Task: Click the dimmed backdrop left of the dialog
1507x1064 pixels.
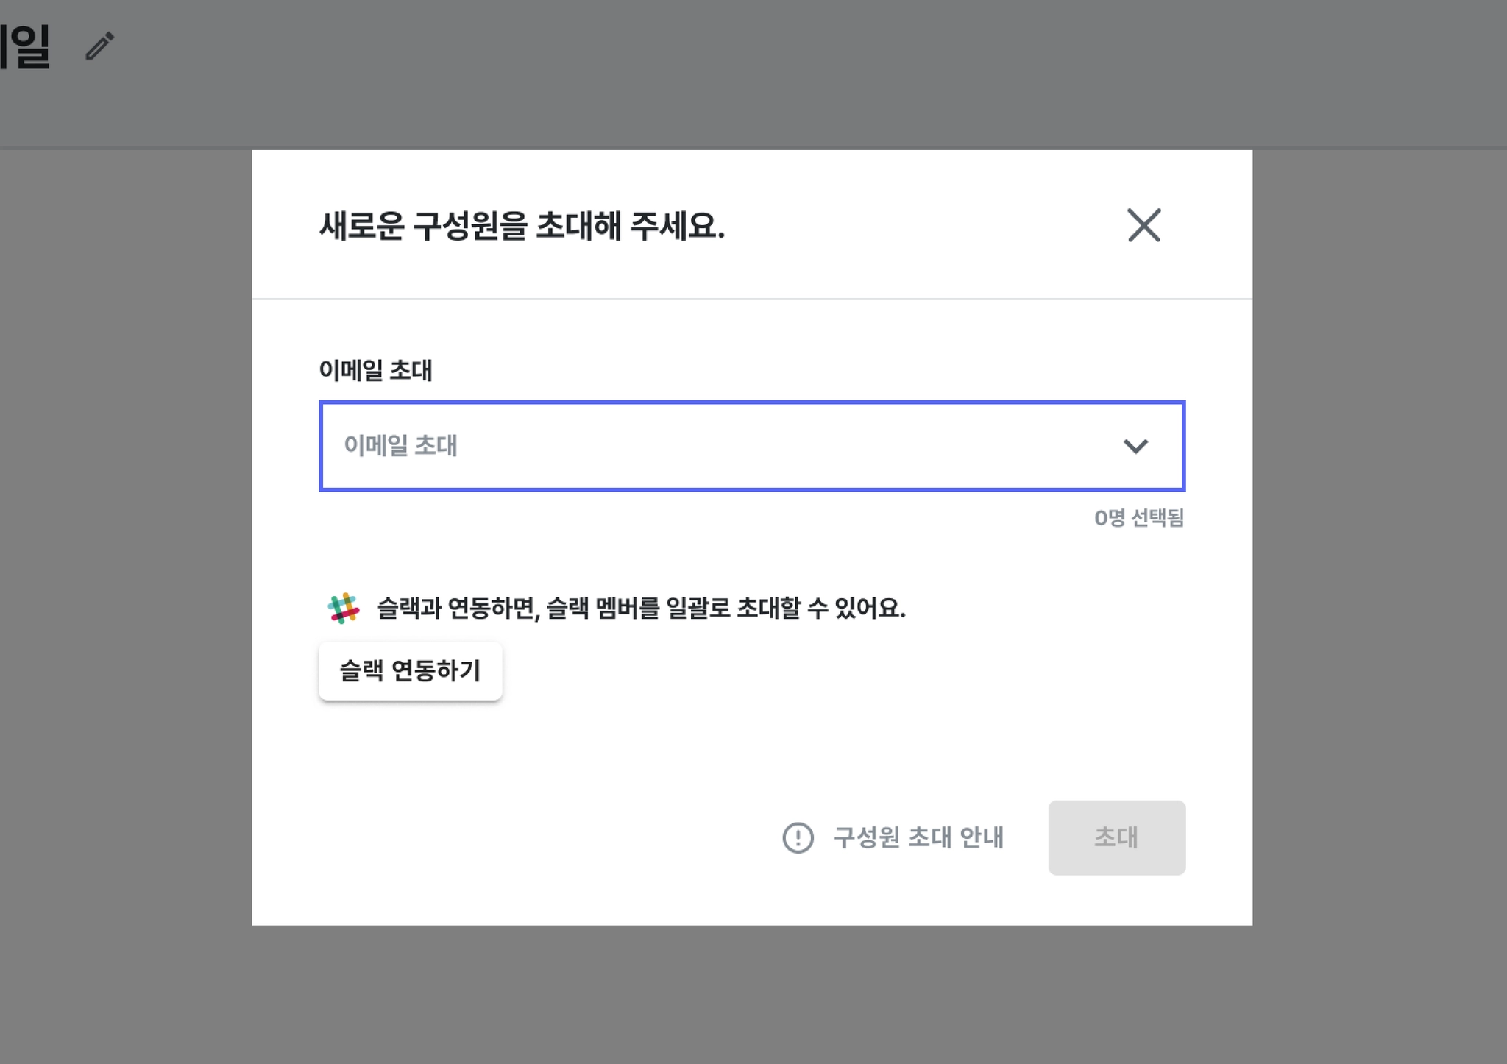Action: pos(125,537)
